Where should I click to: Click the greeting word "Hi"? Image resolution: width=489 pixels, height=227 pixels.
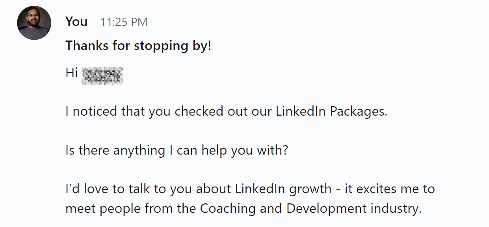[x=72, y=73]
